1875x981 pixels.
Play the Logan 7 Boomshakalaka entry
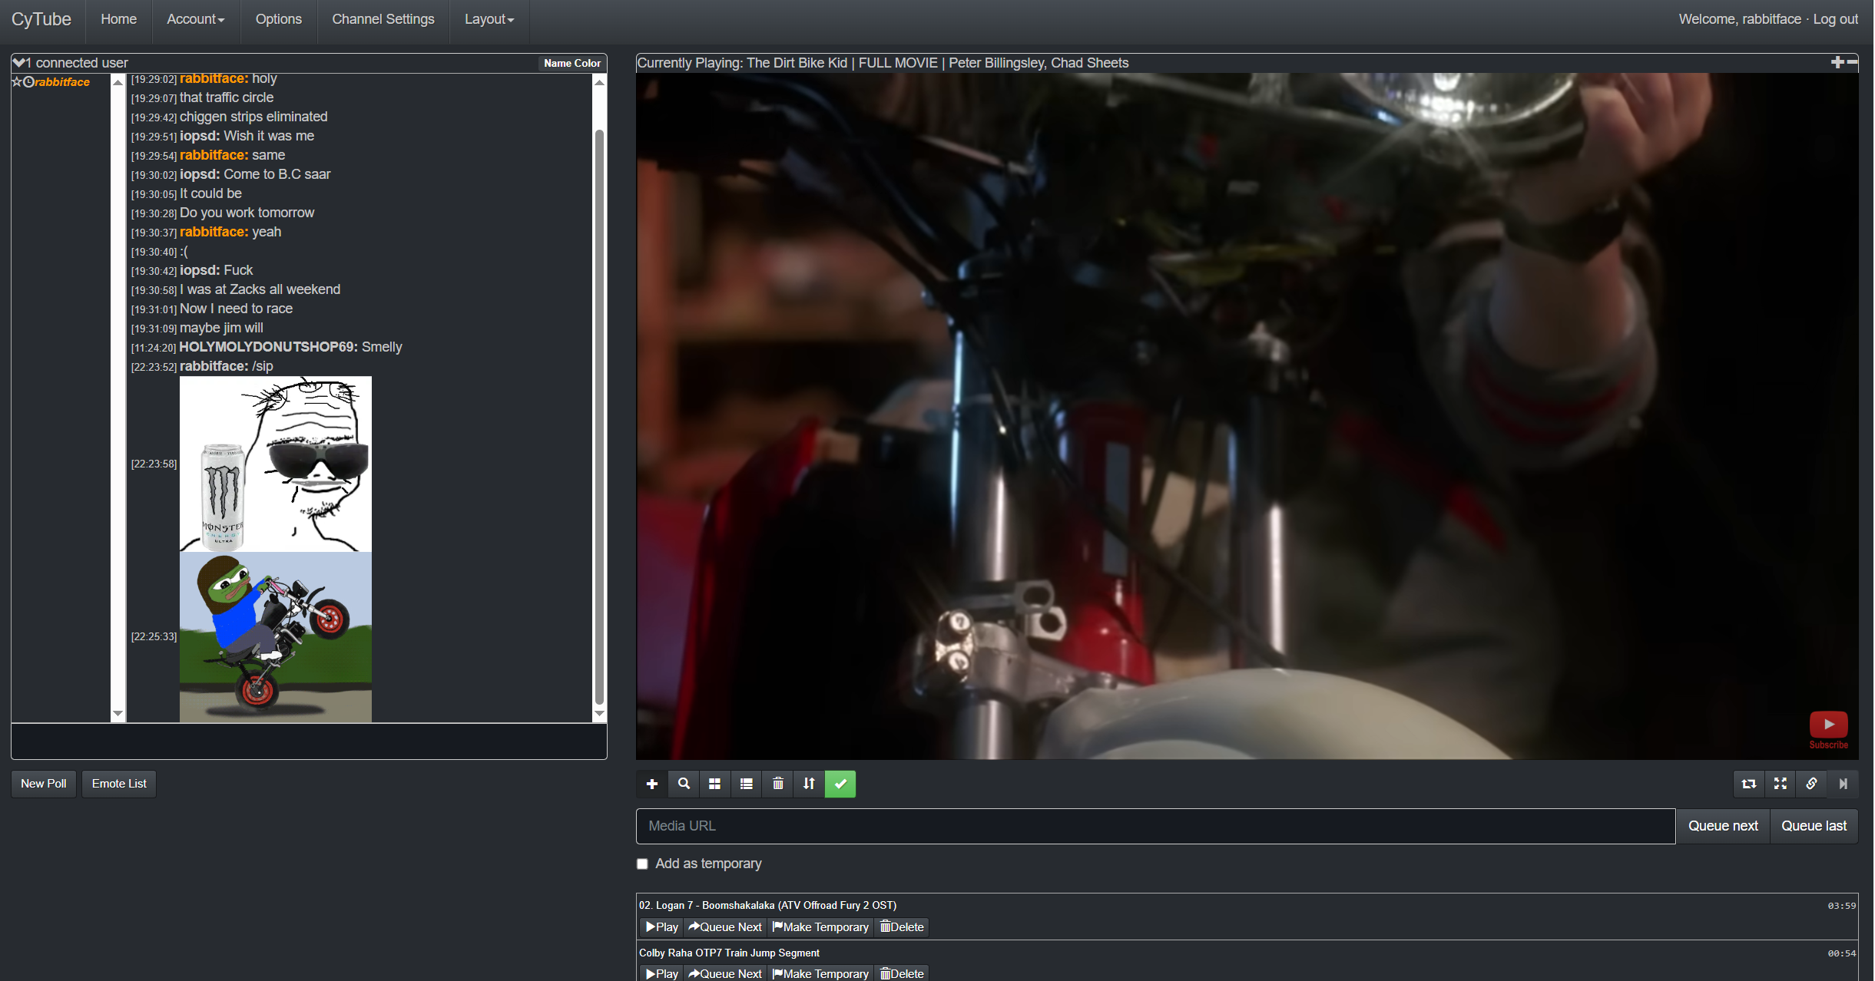click(662, 927)
